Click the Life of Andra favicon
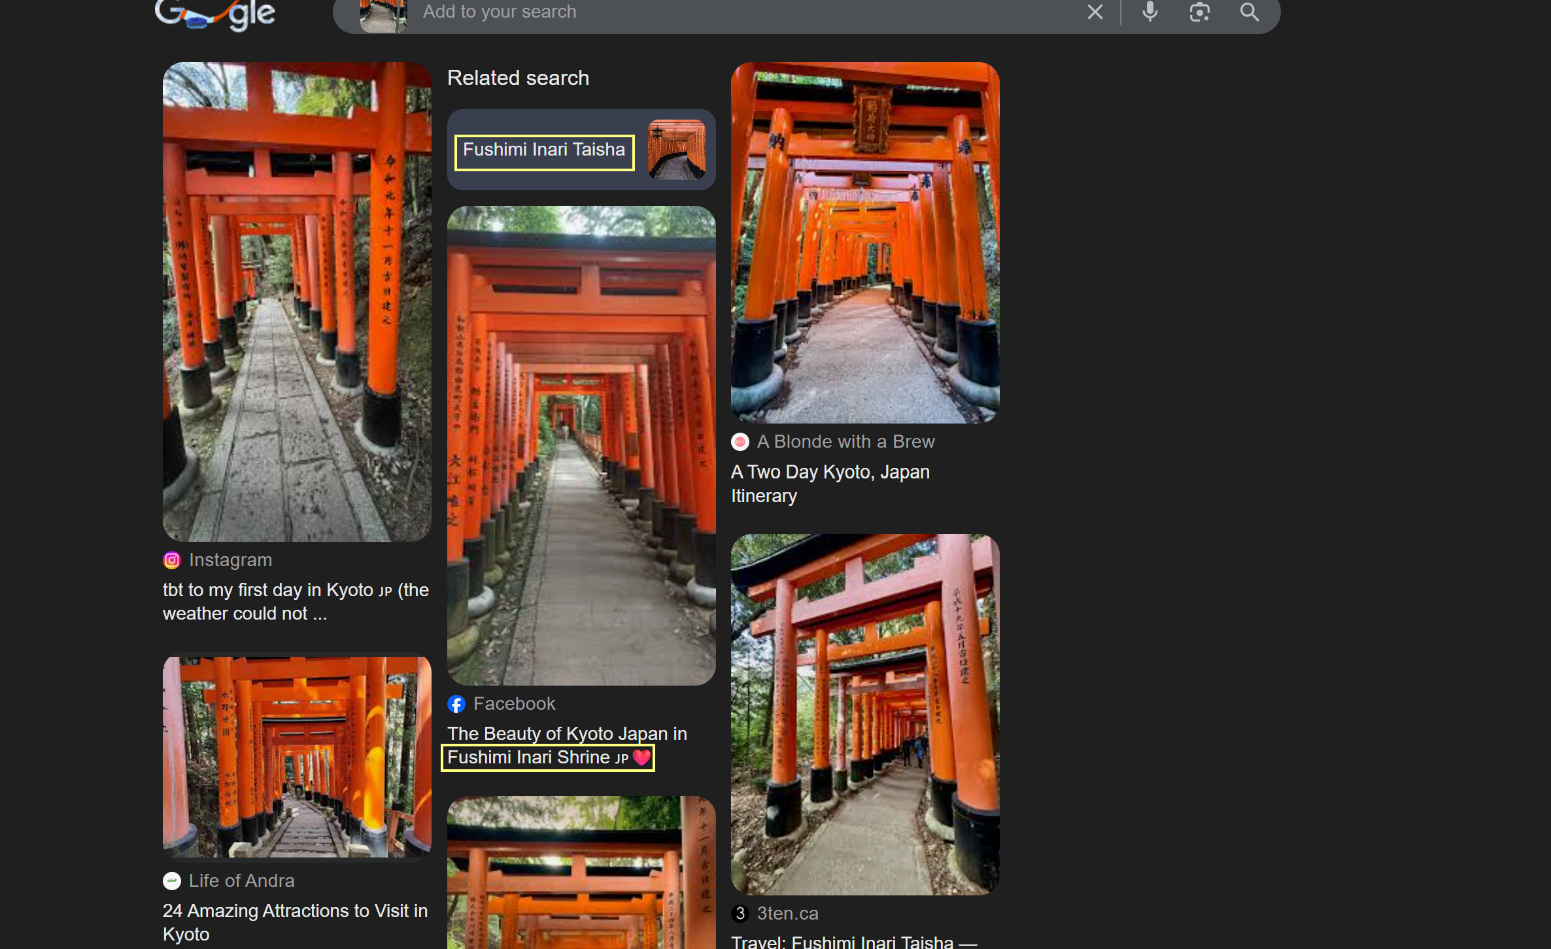 pyautogui.click(x=172, y=881)
